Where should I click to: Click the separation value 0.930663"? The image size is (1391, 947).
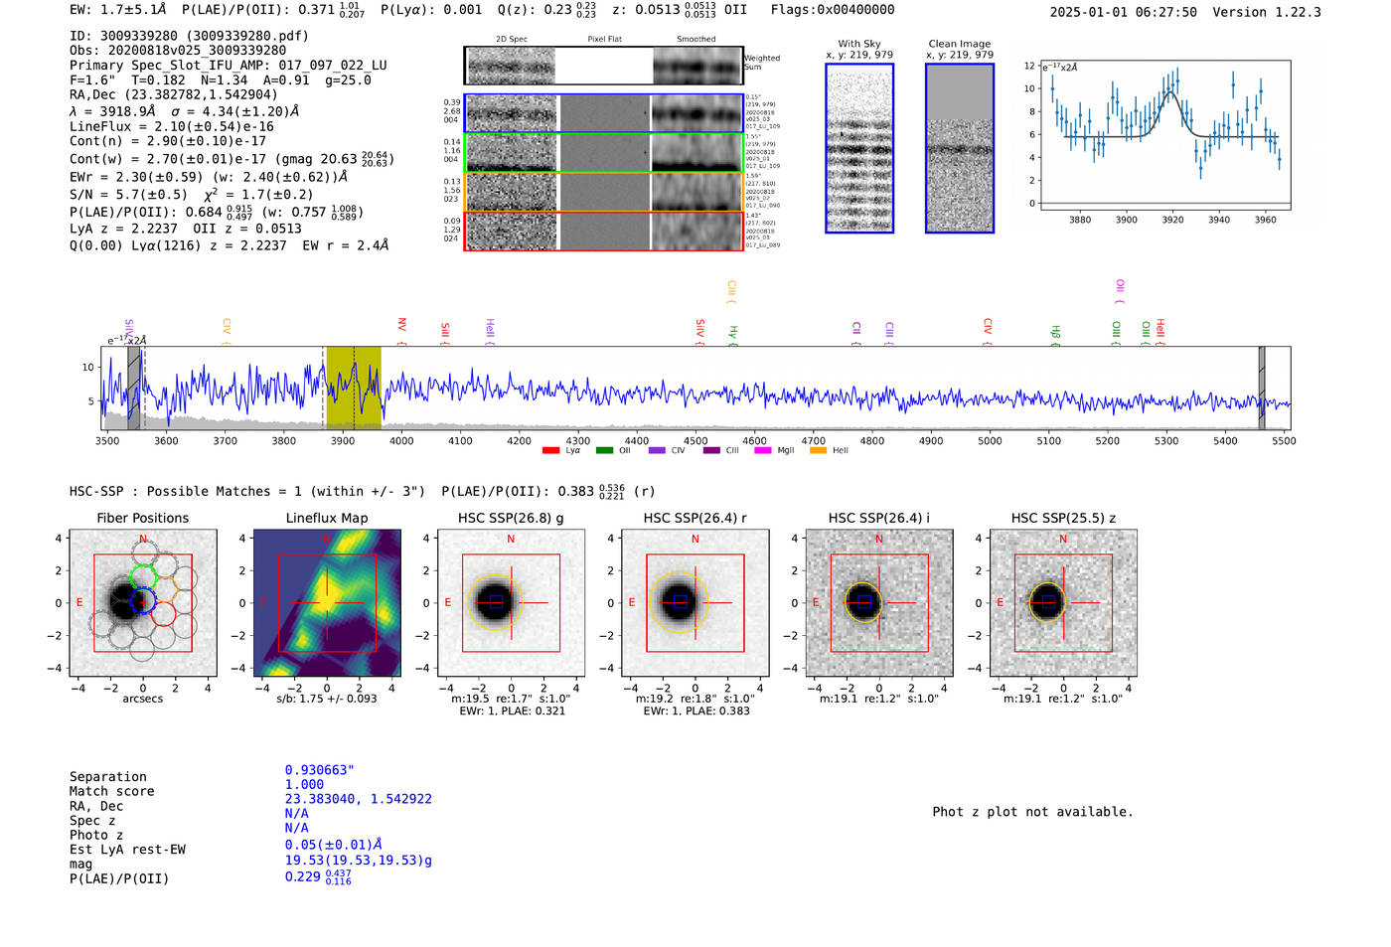pyautogui.click(x=320, y=771)
